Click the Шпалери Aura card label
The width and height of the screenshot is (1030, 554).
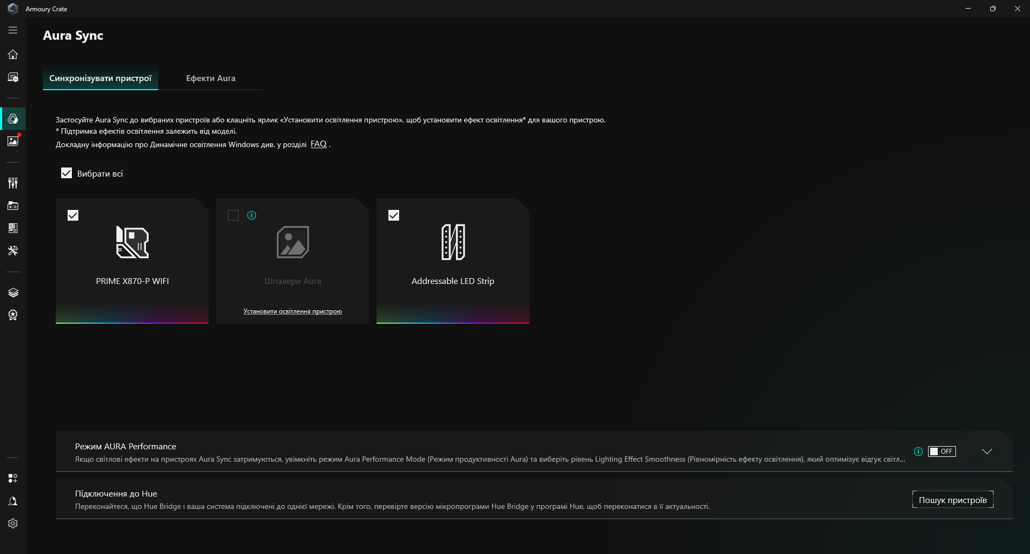pyautogui.click(x=293, y=281)
